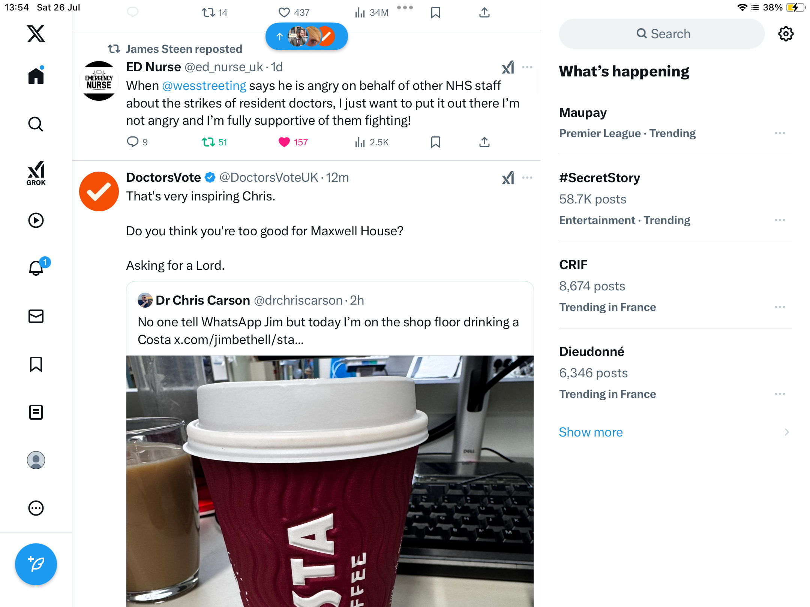This screenshot has height=607, width=810.
Task: Open search settings gear icon
Action: (x=786, y=34)
